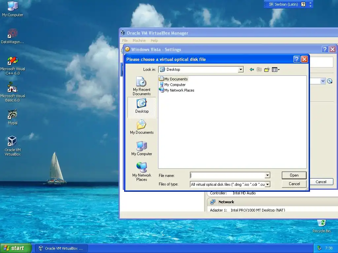Open the Start menu

pos(16,248)
